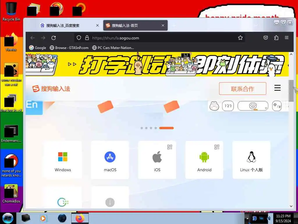Choose the Linux 个人版 download card
Screen dimensions: 298x224
[251, 160]
